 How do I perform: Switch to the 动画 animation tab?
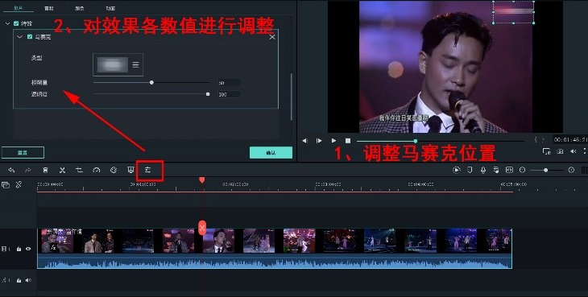pyautogui.click(x=110, y=8)
